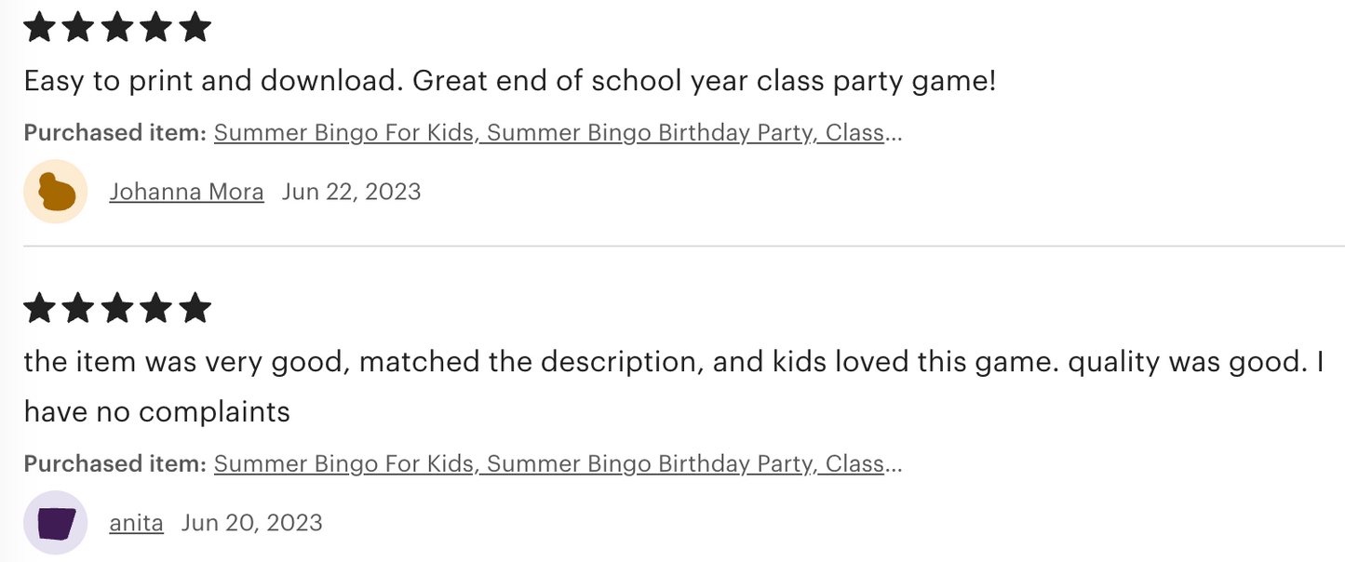Click the Jun 20, 2023 review date
Viewport: 1345px width, 562px height.
[251, 523]
